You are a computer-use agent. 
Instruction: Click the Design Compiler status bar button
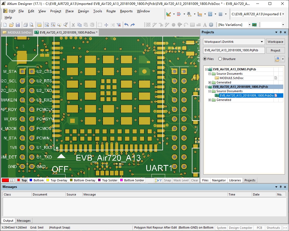pos(240,228)
